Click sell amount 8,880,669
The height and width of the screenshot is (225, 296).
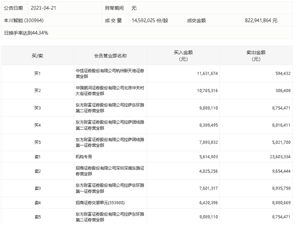281,203
